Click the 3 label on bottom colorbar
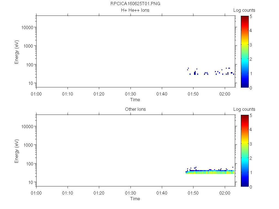Screen dimensions: 279x209 [251, 144]
